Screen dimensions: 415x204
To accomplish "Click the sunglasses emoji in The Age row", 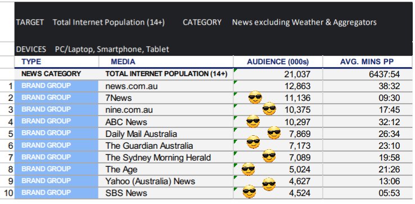I will pyautogui.click(x=248, y=169).
